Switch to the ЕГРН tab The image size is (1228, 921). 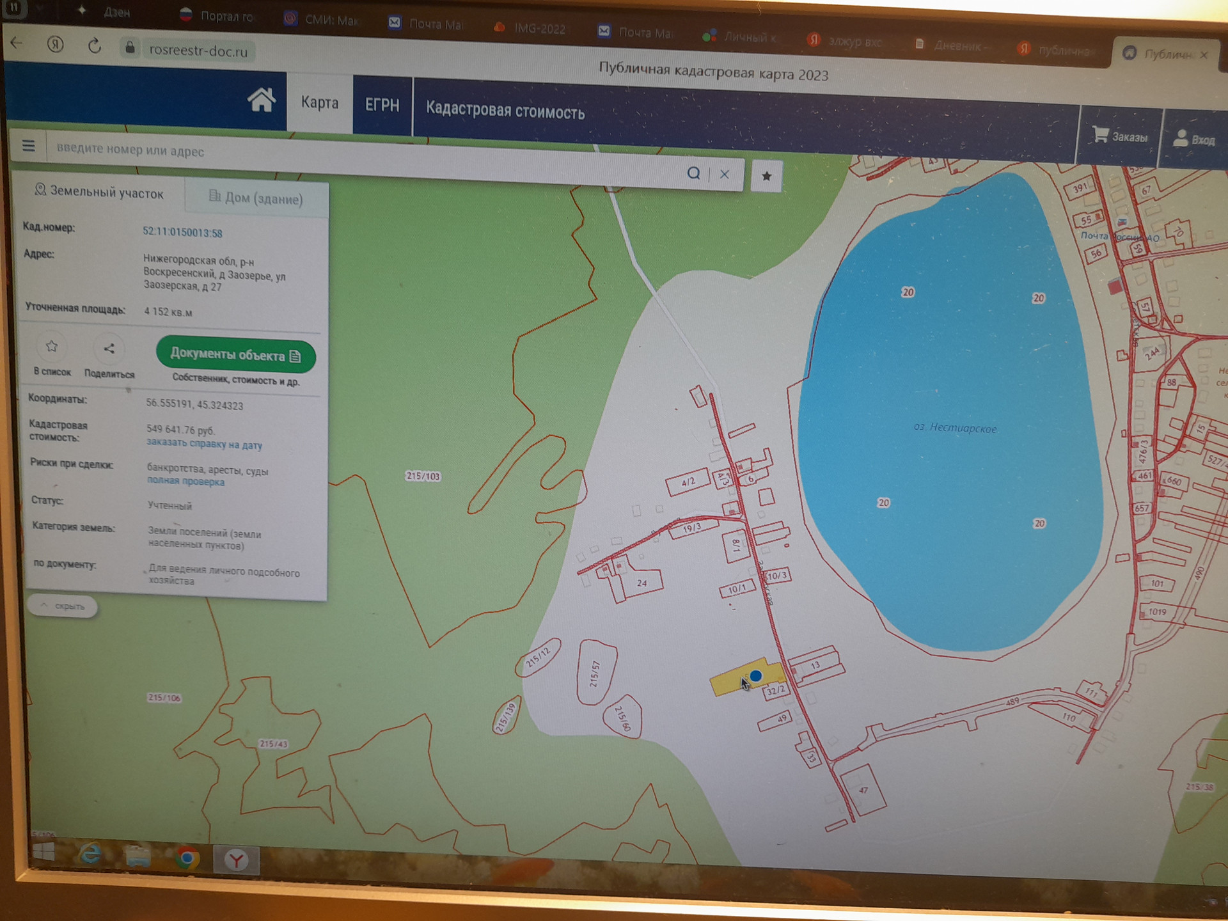point(382,105)
